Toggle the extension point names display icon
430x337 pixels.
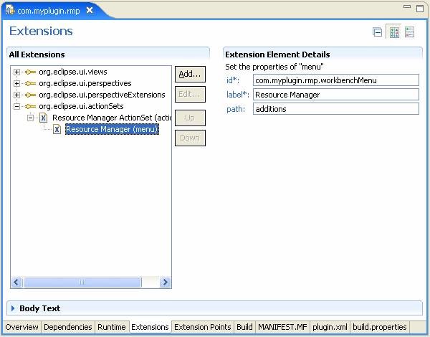coord(393,32)
